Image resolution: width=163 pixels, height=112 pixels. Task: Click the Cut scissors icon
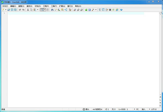tap(28, 10)
